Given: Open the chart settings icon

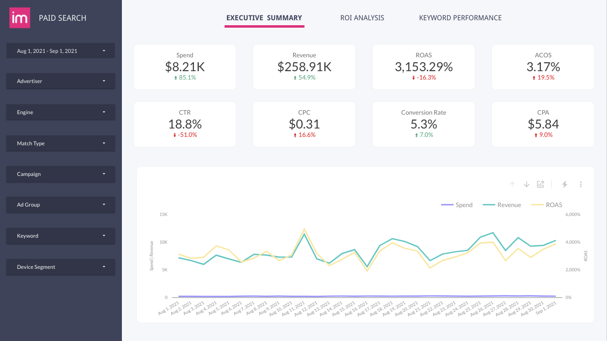Looking at the screenshot, I should 541,184.
